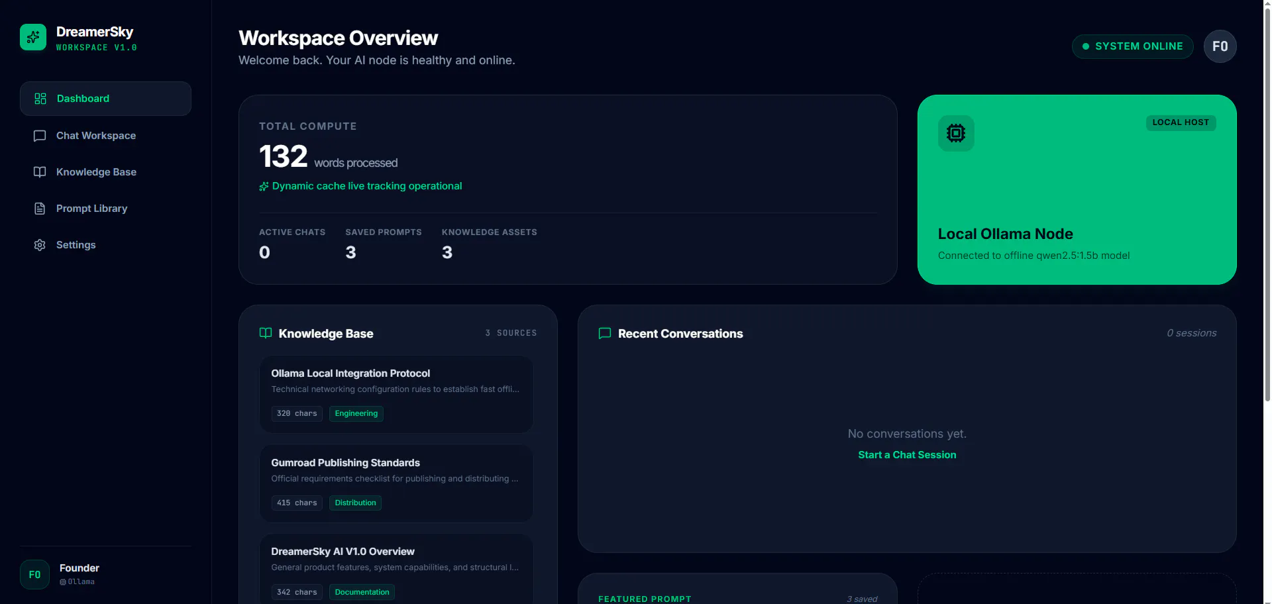Click the Workspace Overview heading
The image size is (1272, 604).
click(x=338, y=38)
